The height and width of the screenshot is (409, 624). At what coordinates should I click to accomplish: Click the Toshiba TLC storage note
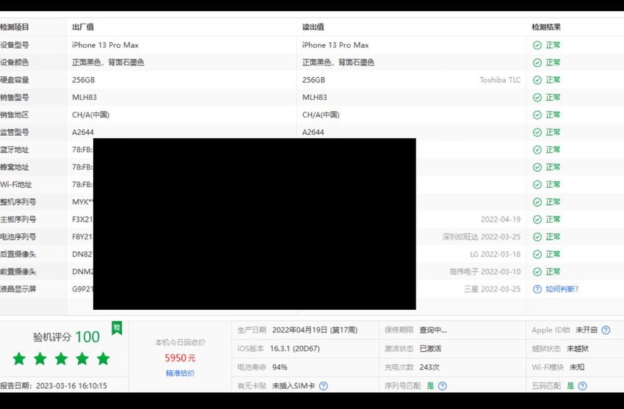tap(500, 80)
